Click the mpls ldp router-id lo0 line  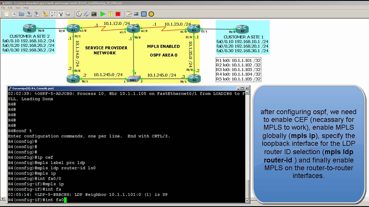[52, 168]
